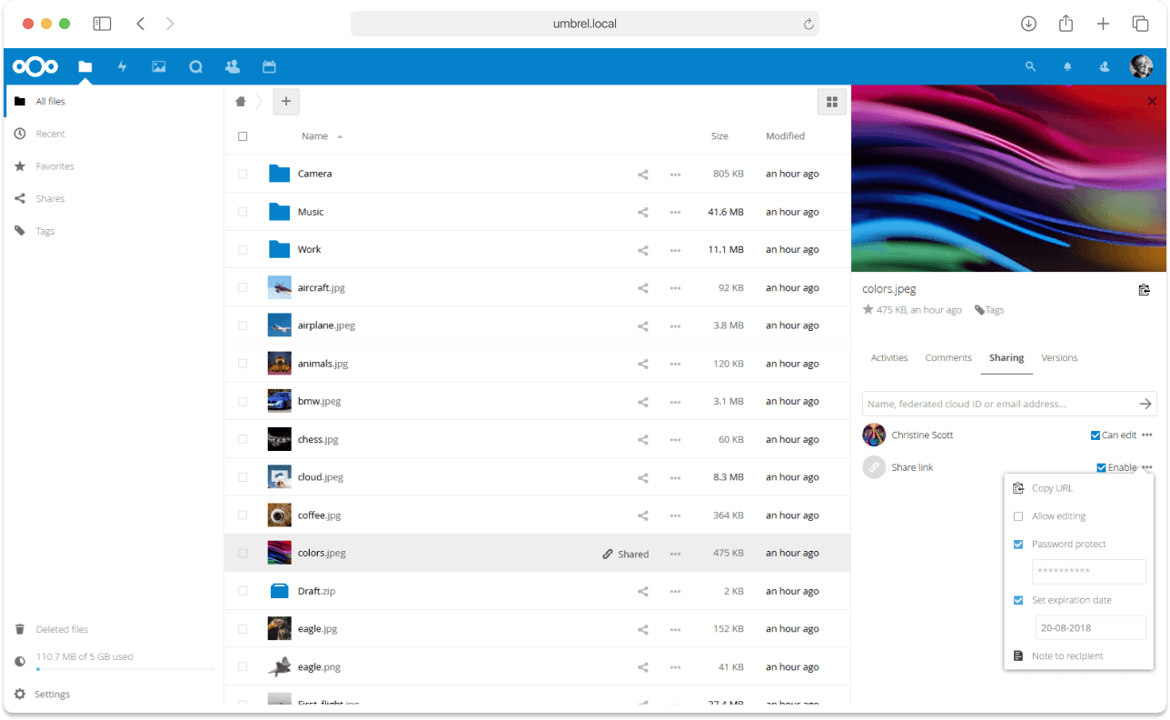
Task: Open the Contacts app icon
Action: point(233,66)
